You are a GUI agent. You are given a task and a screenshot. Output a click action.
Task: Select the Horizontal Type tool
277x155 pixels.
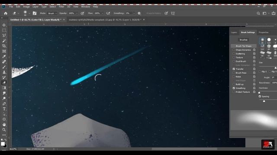4,109
